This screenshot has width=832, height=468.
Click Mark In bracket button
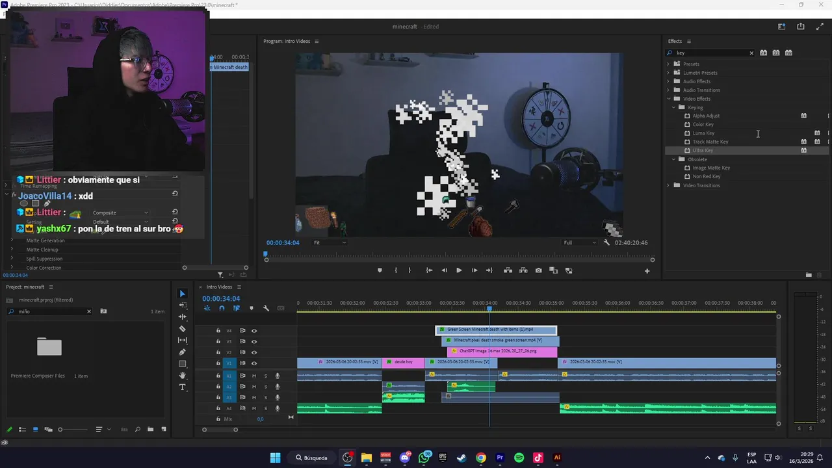tap(395, 270)
